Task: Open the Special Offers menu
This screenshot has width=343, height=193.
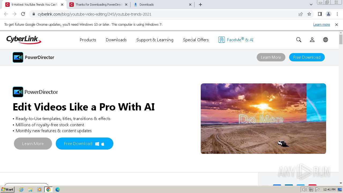Action: click(196, 40)
